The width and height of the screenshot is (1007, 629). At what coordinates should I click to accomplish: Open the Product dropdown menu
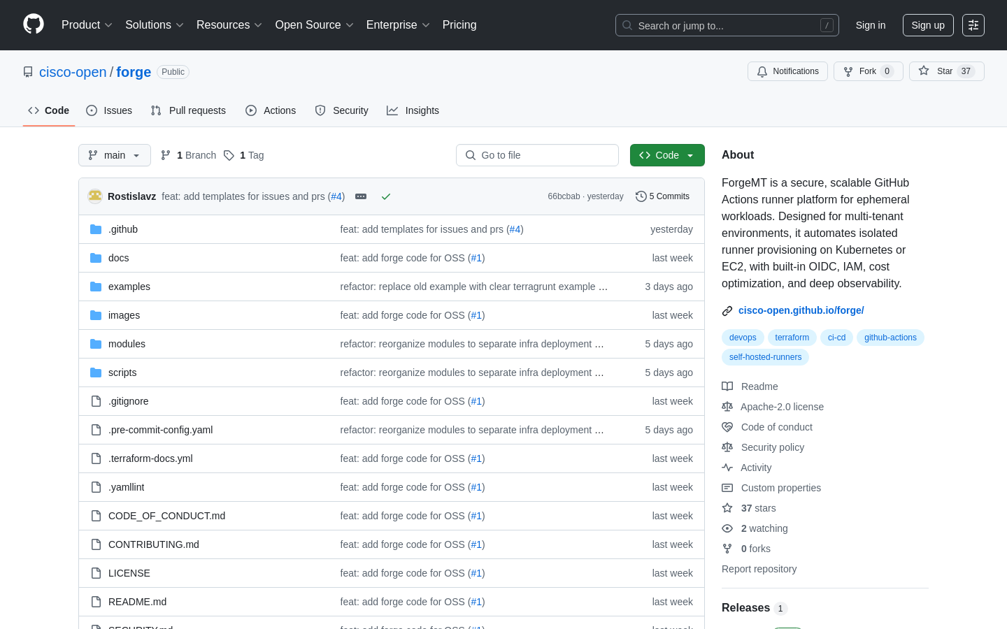coord(87,25)
